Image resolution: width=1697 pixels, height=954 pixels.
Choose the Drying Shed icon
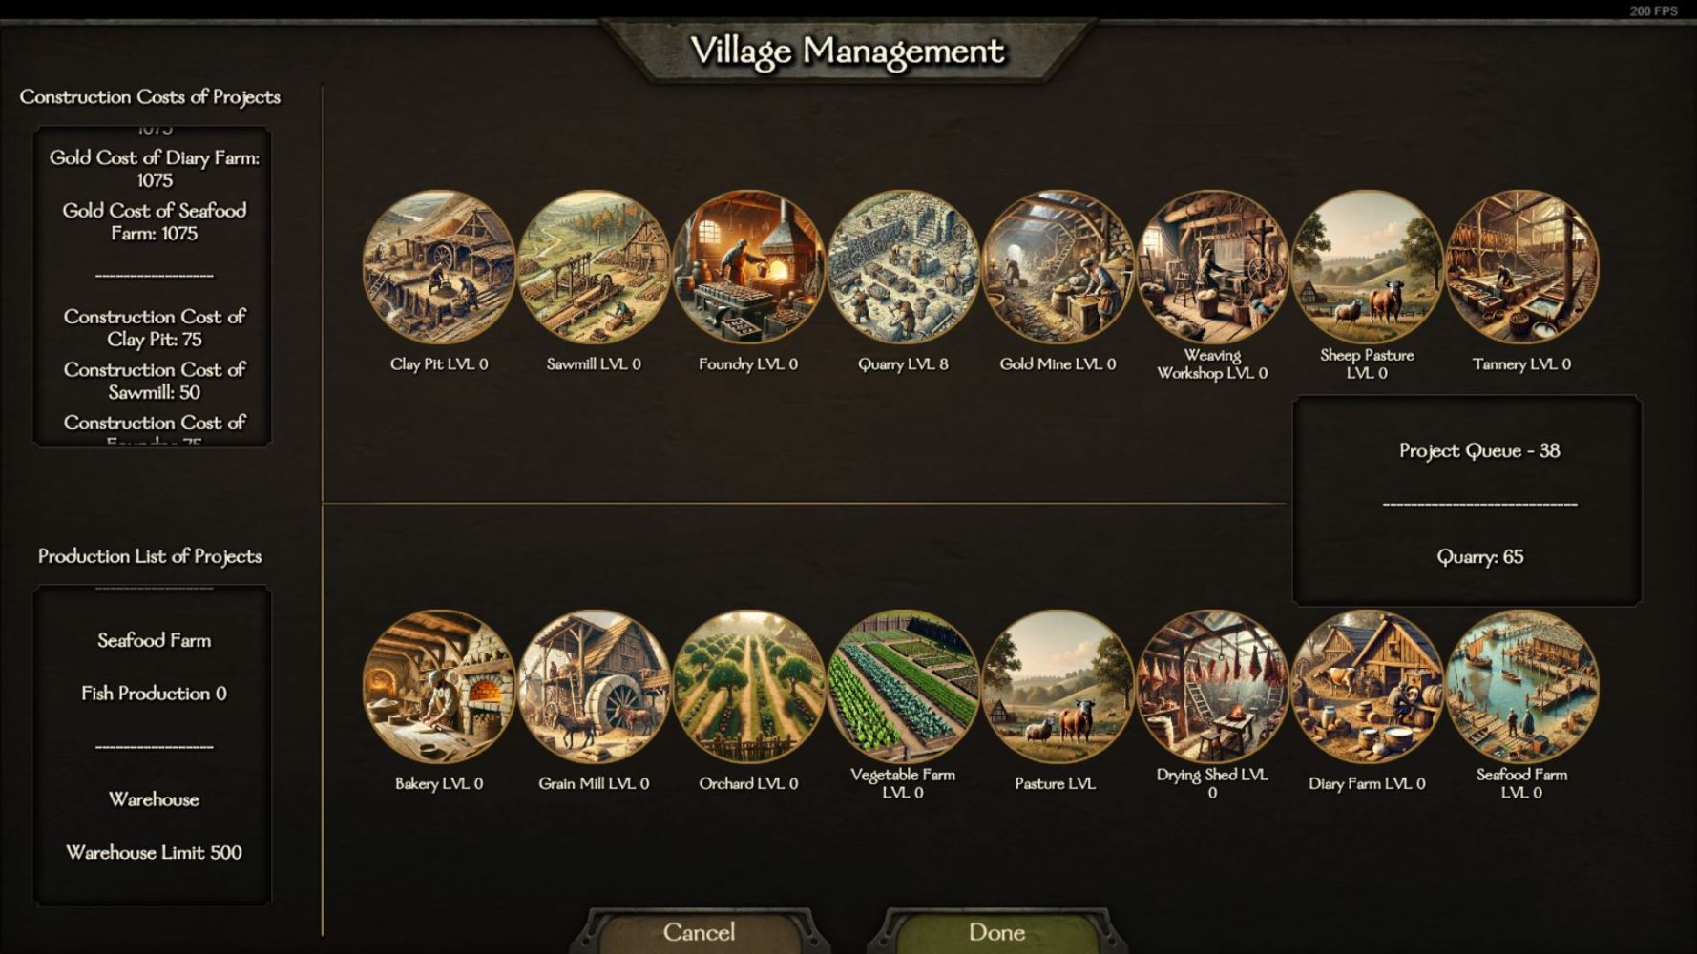pos(1212,687)
